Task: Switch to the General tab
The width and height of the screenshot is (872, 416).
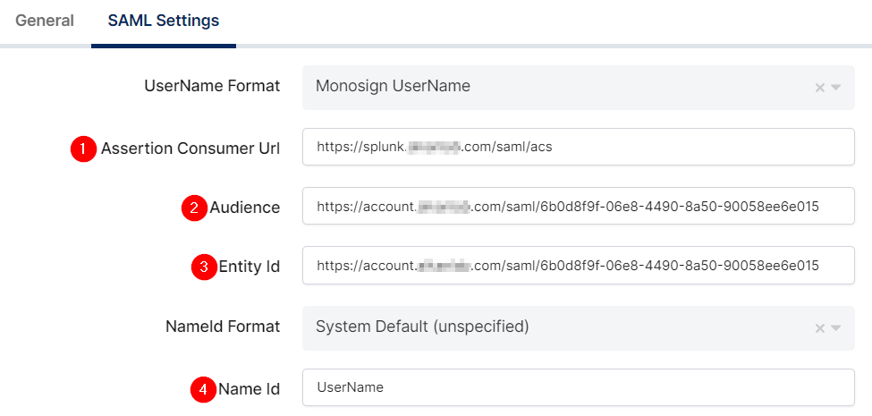Action: click(x=45, y=20)
